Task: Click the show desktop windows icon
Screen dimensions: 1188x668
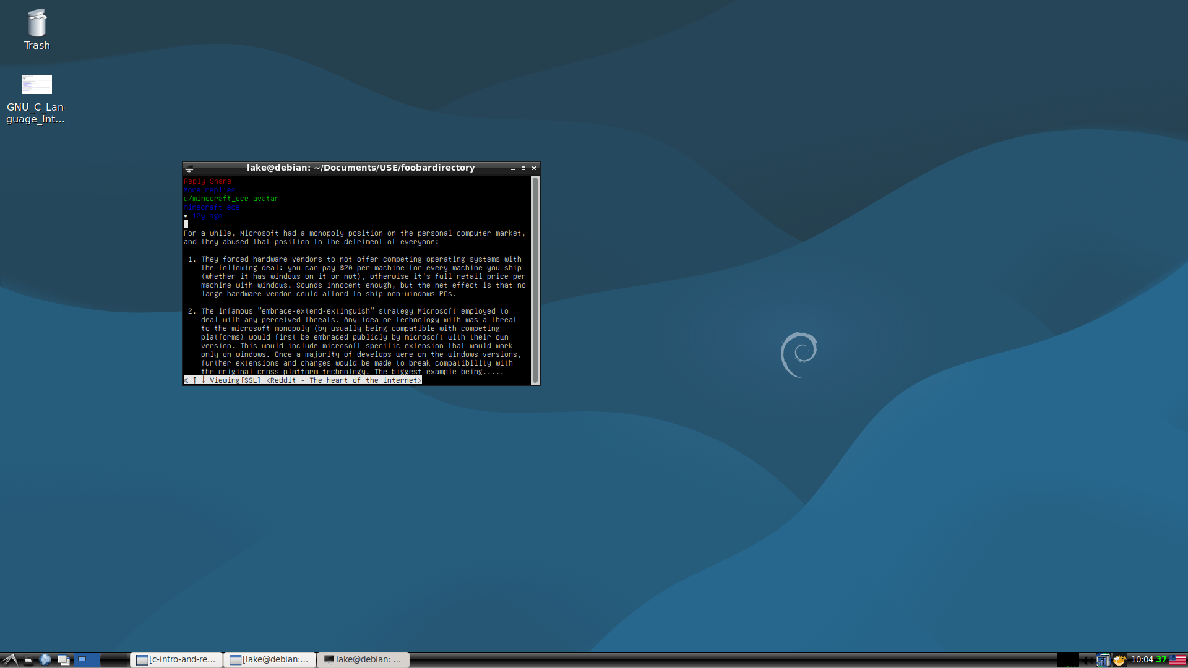Action: 63,660
